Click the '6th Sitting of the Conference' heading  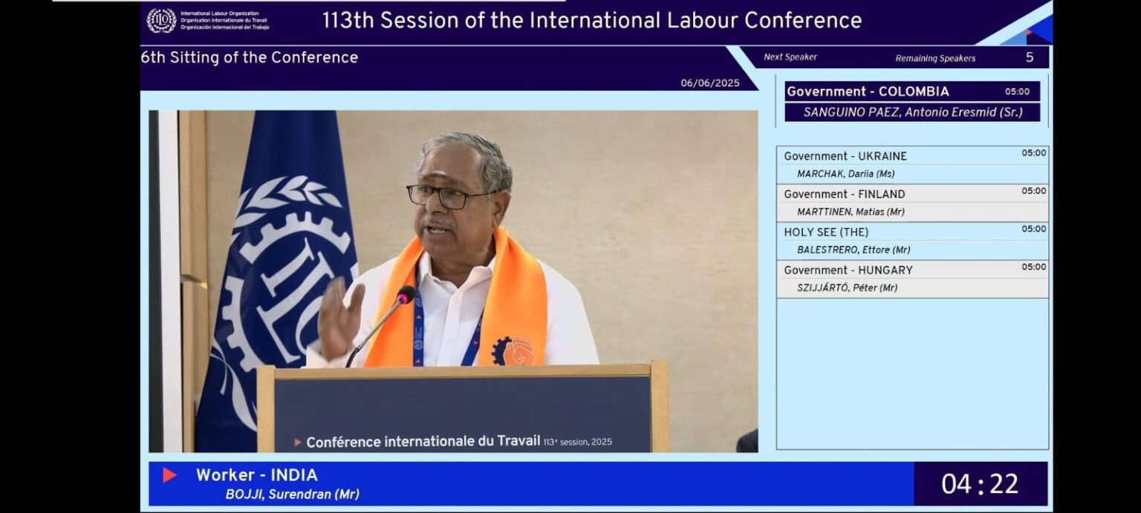tap(249, 57)
